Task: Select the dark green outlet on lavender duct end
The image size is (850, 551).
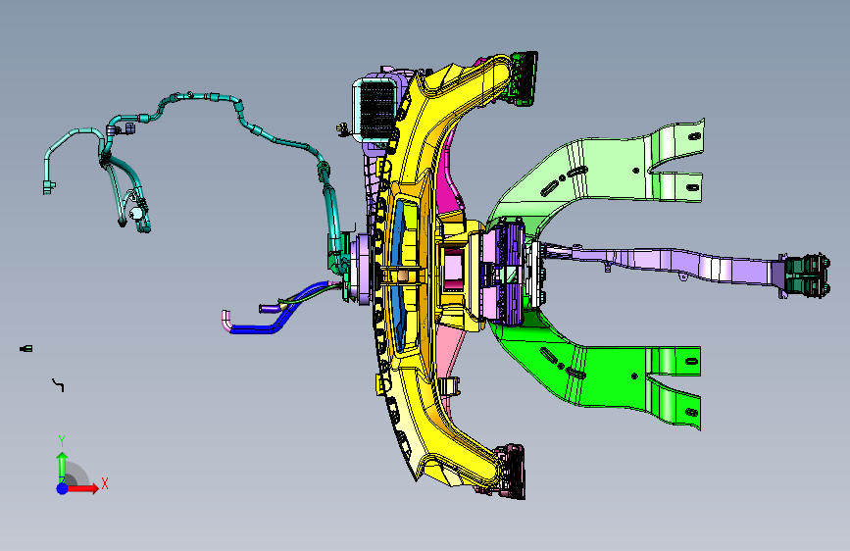Action: click(x=807, y=275)
